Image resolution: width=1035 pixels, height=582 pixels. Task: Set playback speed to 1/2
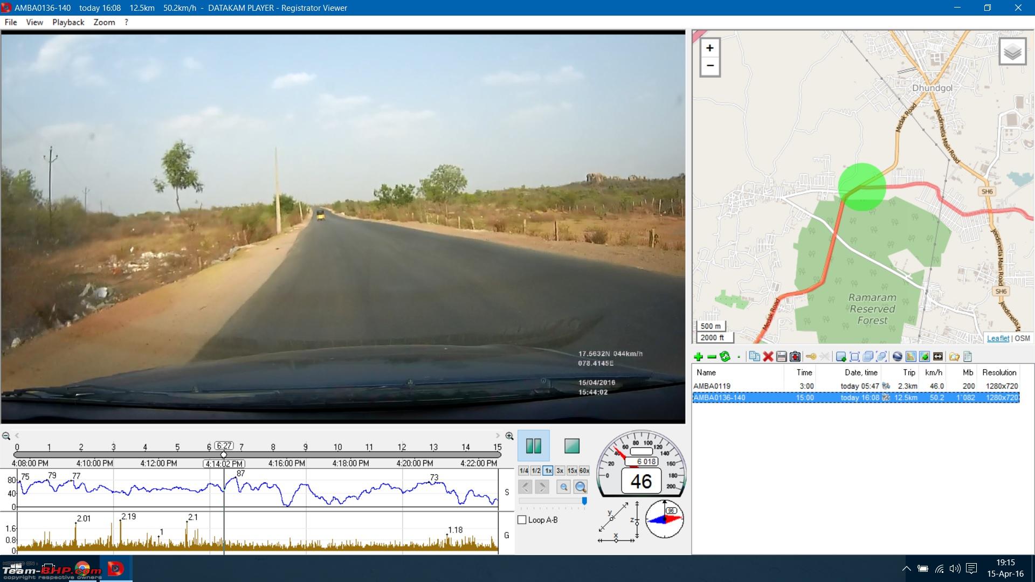point(536,470)
